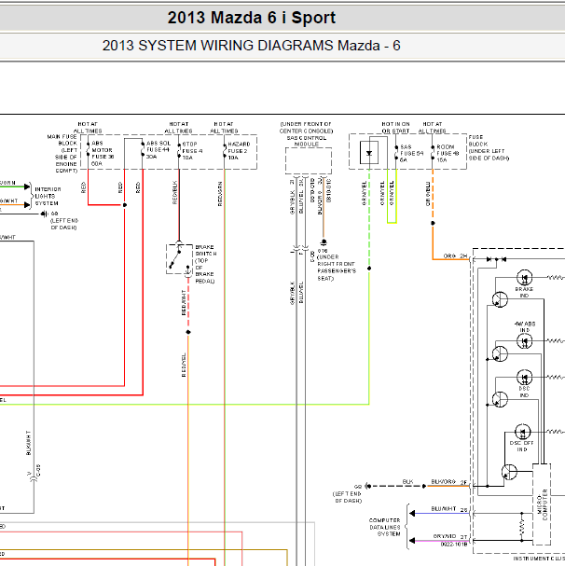Click the RED/BLK wire label under the STOP fuse
This screenshot has height=566, width=565.
[174, 192]
